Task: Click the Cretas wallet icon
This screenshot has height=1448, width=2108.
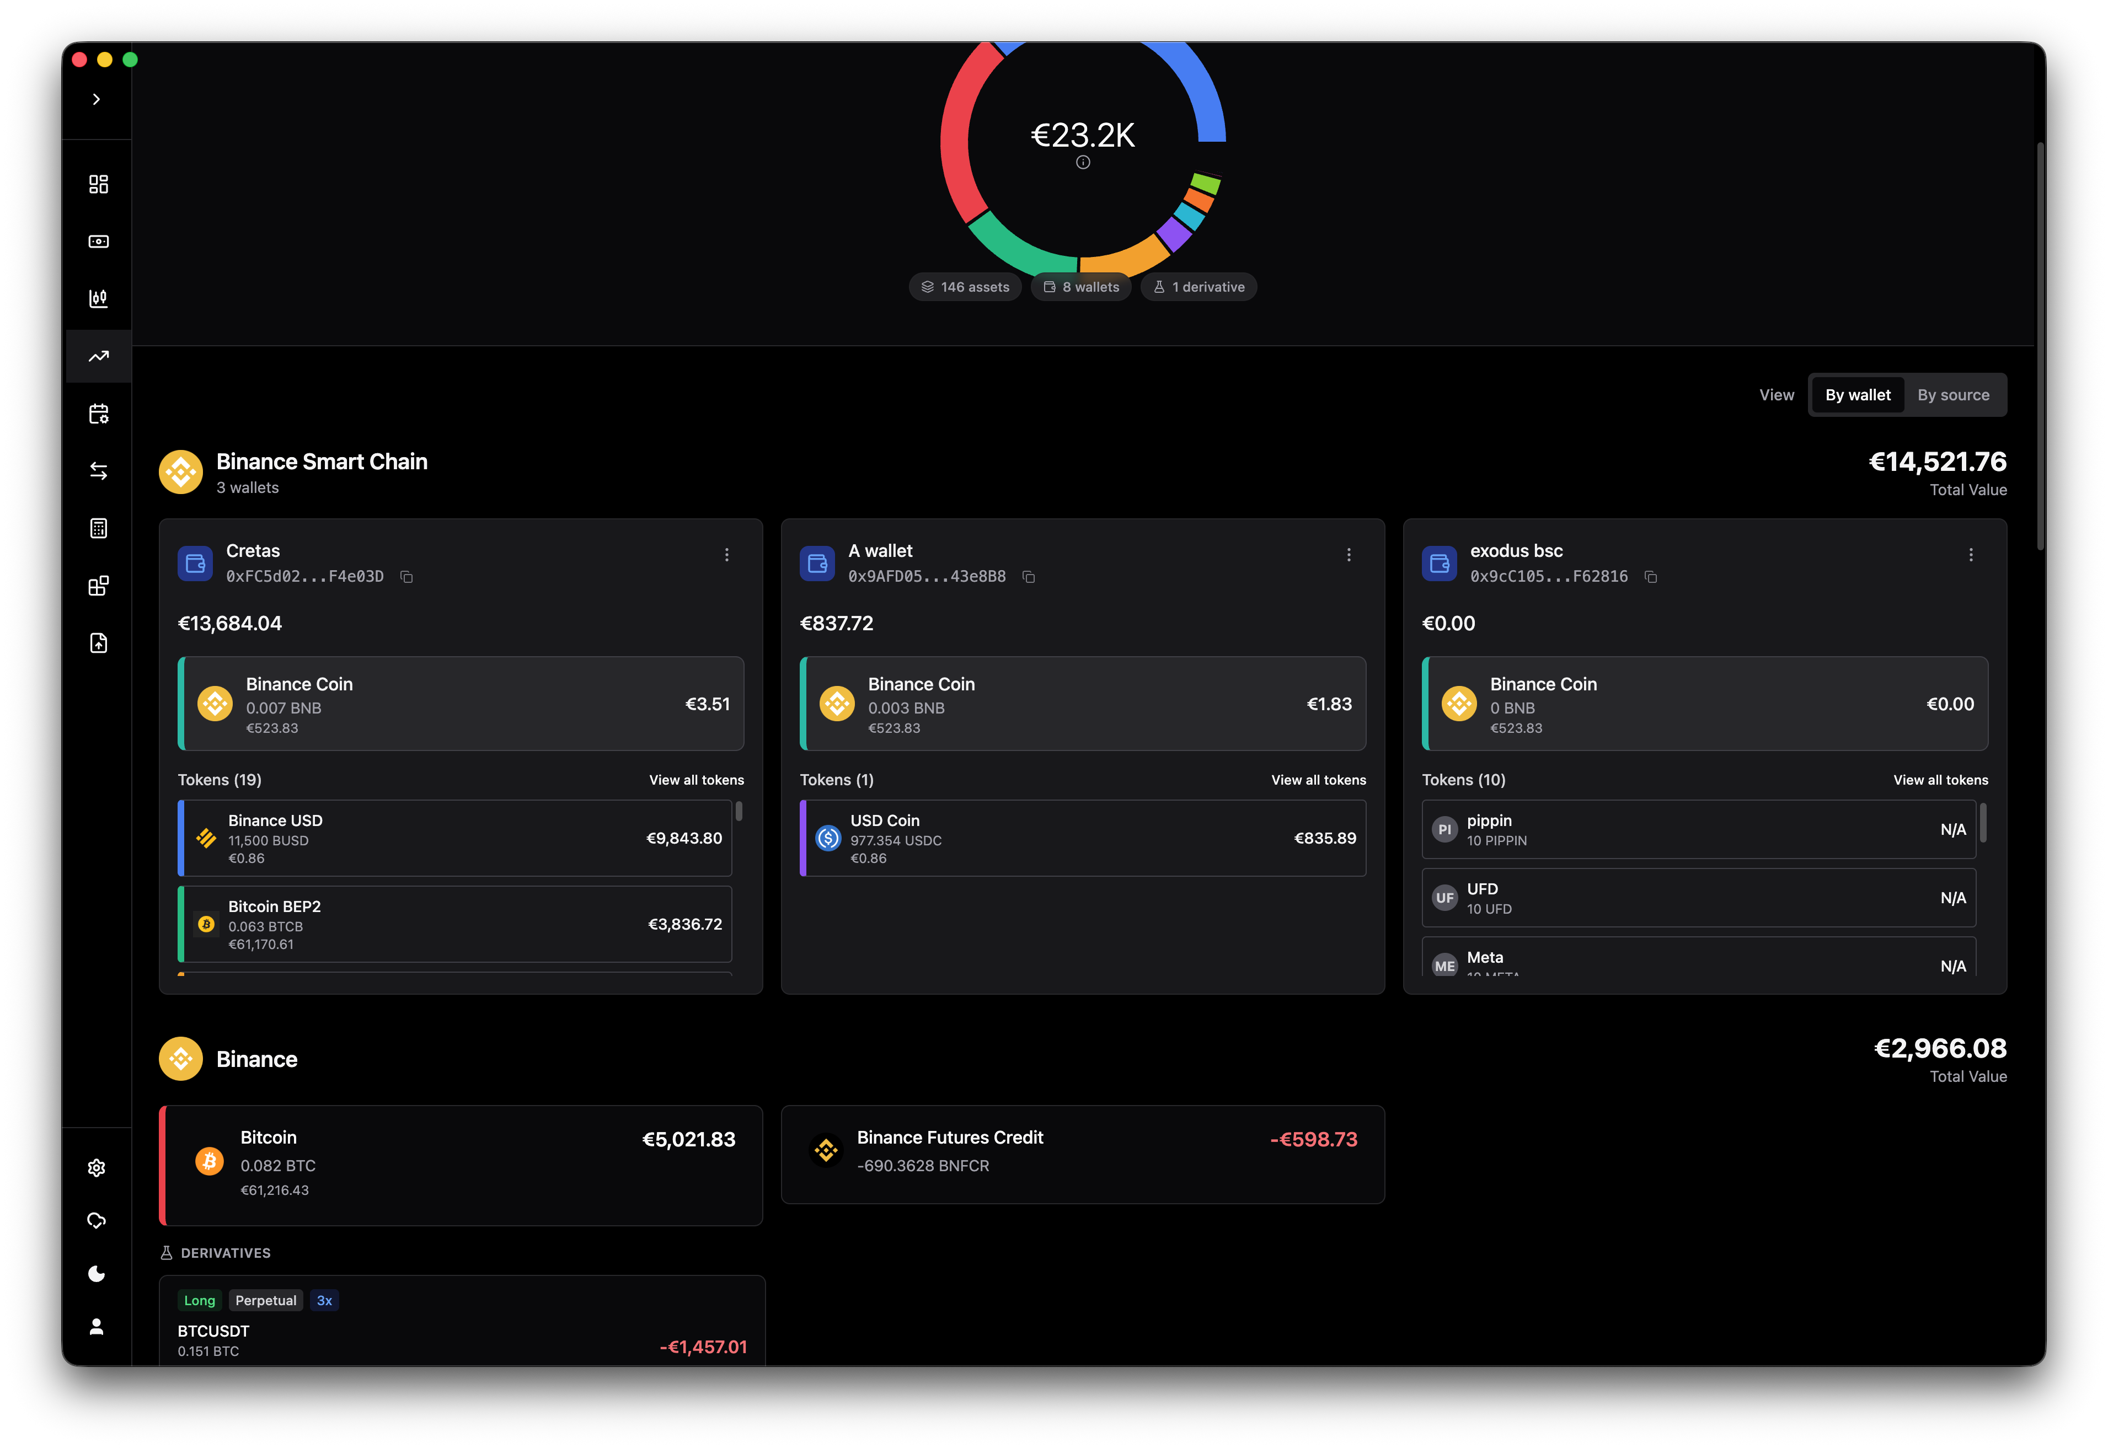Action: (x=195, y=564)
